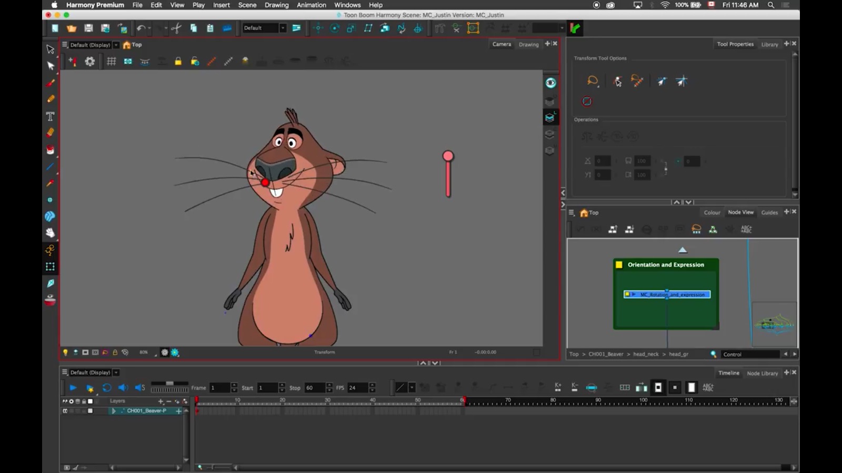Viewport: 842px width, 473px height.
Task: Click the Open scene folder icon
Action: [72, 28]
